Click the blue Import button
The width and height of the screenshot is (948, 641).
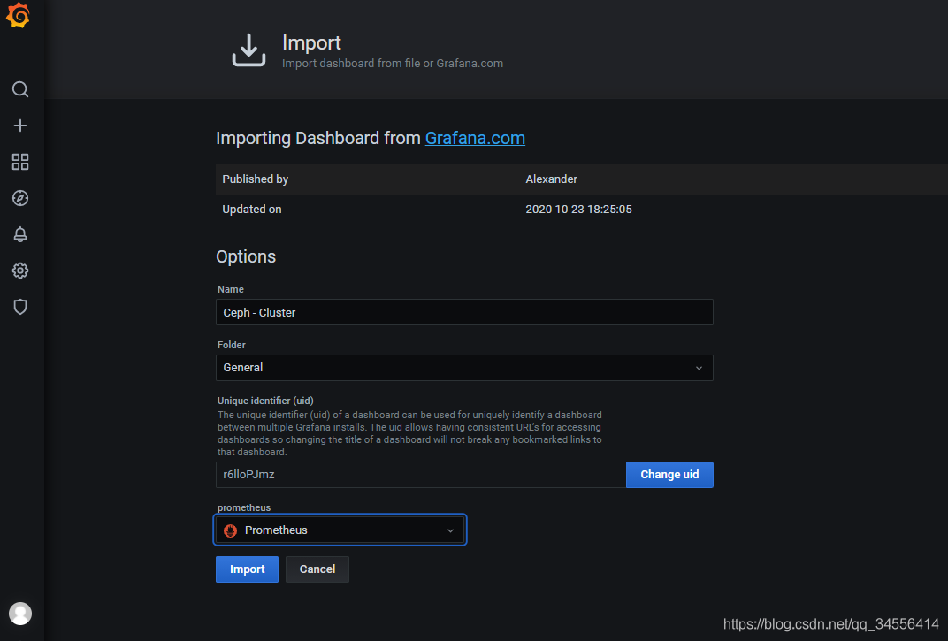(247, 569)
